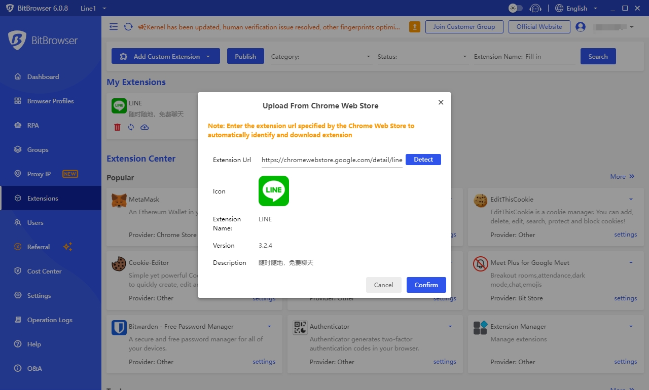
Task: Select Extensions in the sidebar
Action: pyautogui.click(x=51, y=198)
